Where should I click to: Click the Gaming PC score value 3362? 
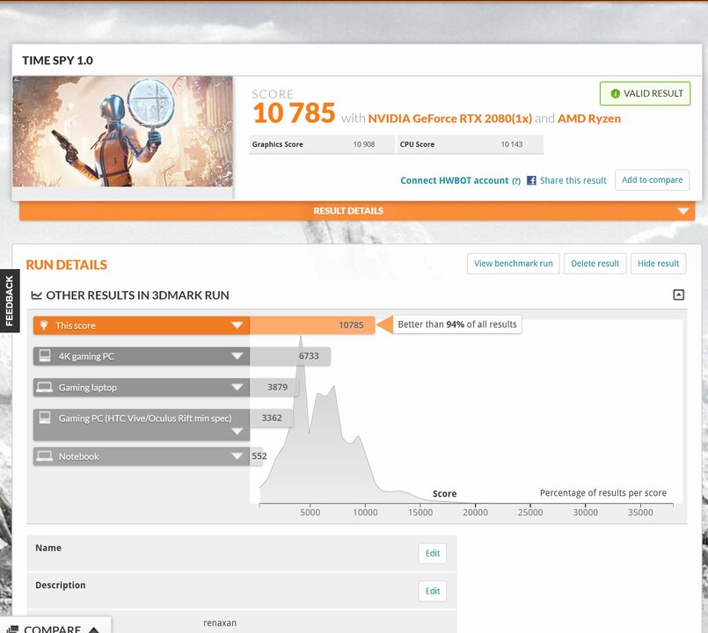click(272, 418)
